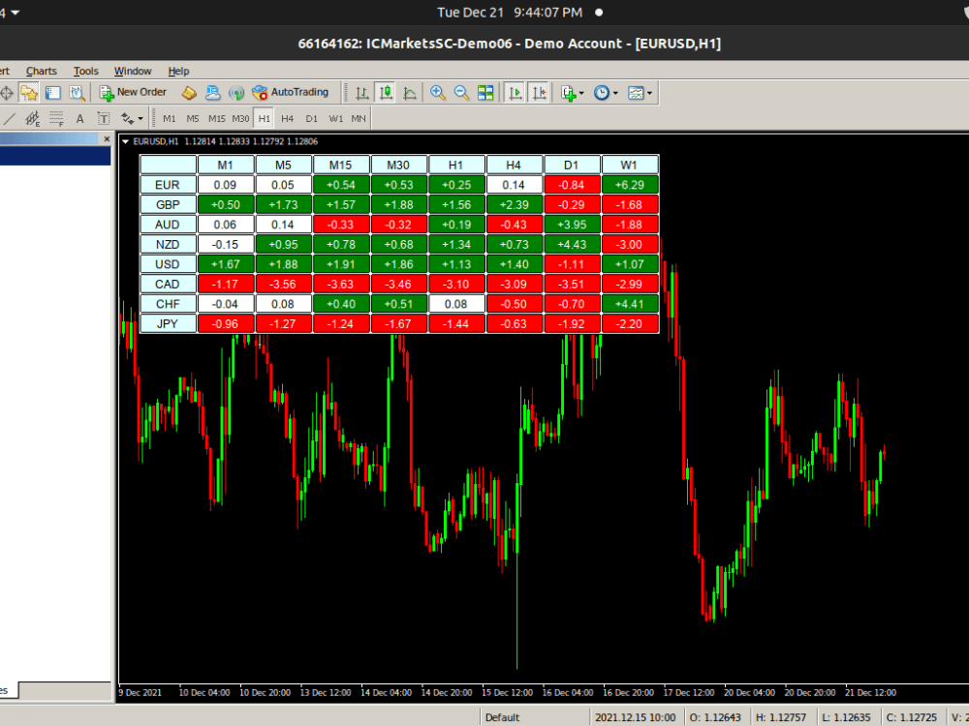Select the text label tool

click(104, 118)
